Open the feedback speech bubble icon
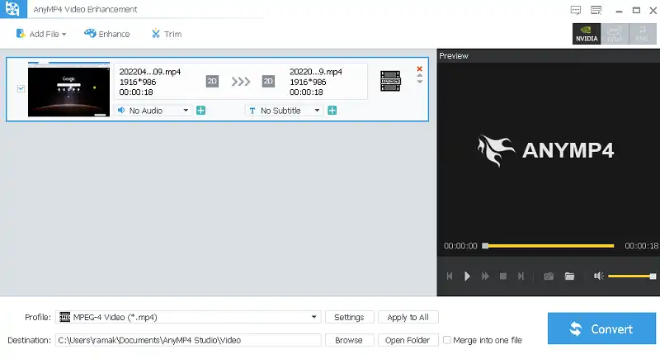Screen dimensions: 660x359 576,9
